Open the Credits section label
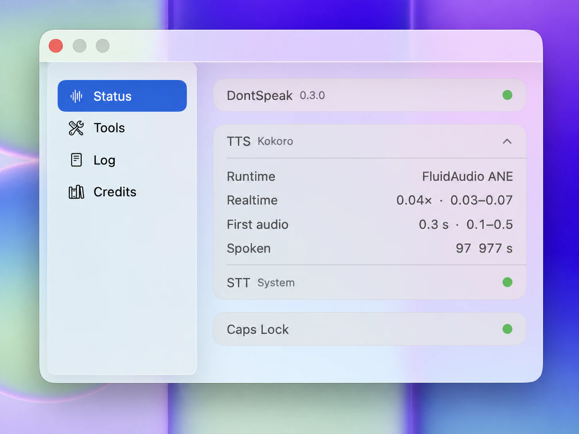The height and width of the screenshot is (434, 579). (115, 192)
